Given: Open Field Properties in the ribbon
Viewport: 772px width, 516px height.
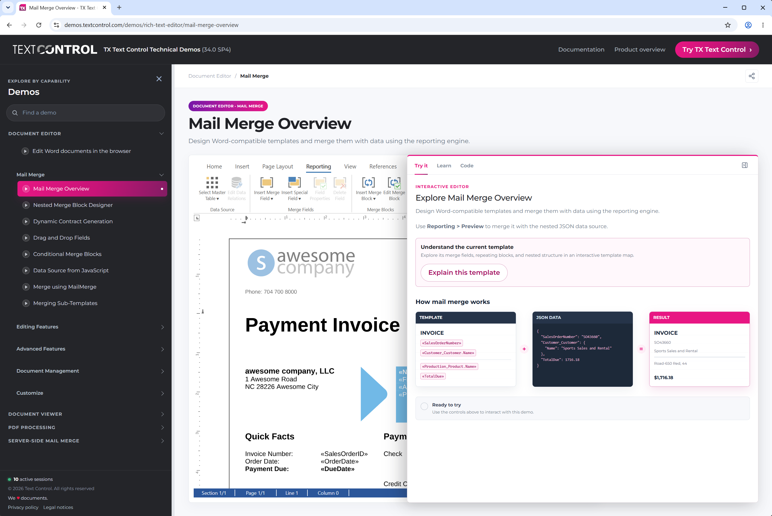Looking at the screenshot, I should (319, 182).
